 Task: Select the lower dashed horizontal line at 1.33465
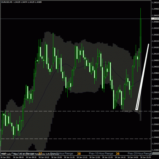tap(76, 139)
